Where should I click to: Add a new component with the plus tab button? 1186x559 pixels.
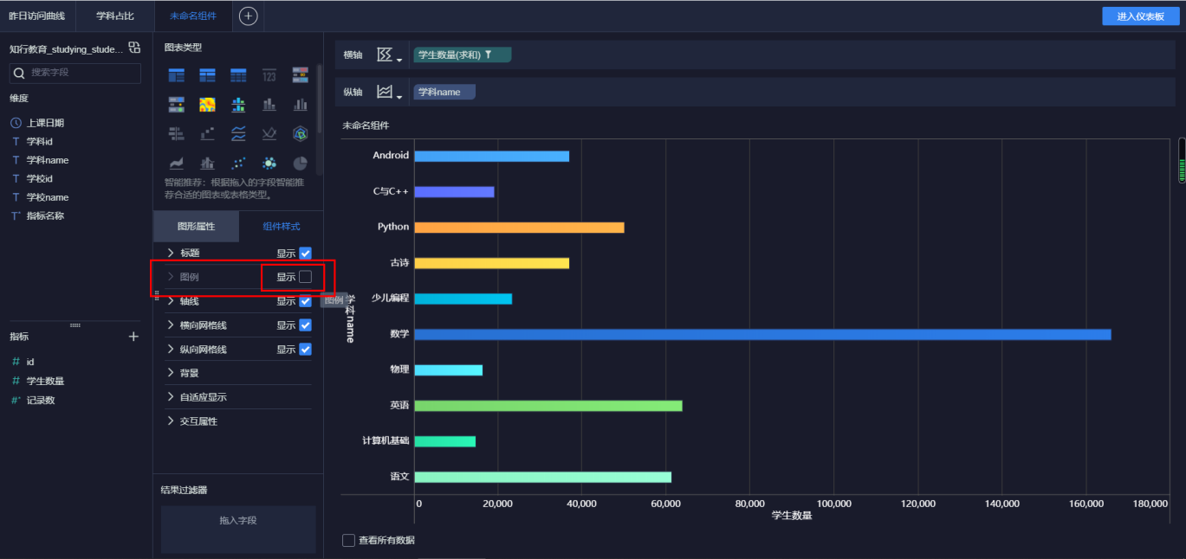point(248,16)
